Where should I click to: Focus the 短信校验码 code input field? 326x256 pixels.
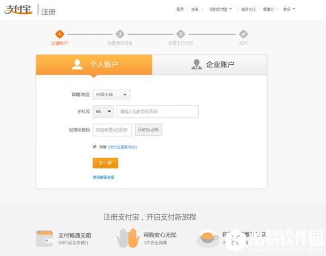(112, 130)
